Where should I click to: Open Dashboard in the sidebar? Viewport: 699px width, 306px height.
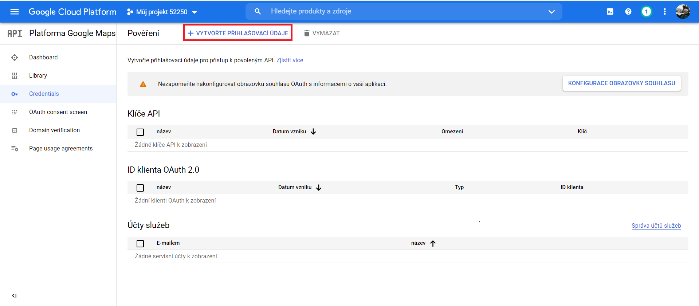point(43,57)
